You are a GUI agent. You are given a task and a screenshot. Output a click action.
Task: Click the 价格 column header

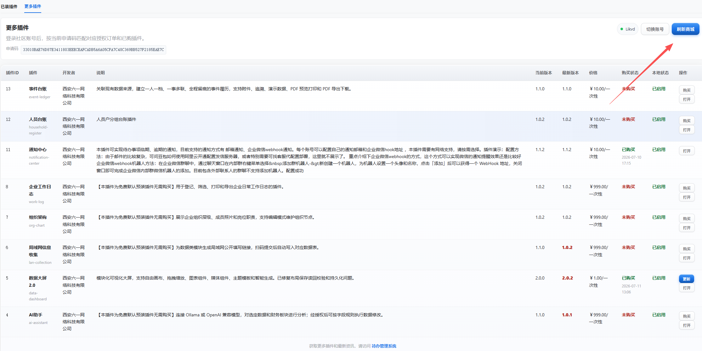[593, 73]
